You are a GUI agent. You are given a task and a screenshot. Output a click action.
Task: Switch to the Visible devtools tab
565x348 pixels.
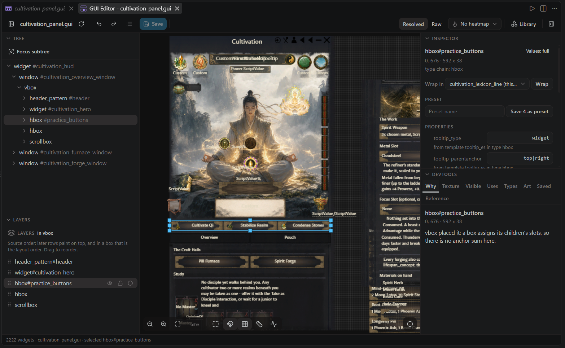point(473,186)
